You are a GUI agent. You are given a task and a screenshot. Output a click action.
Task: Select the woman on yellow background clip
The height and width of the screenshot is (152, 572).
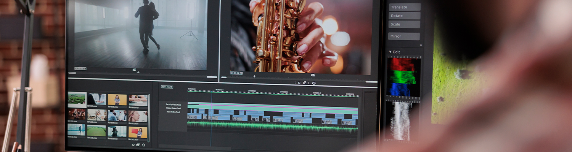pyautogui.click(x=117, y=100)
